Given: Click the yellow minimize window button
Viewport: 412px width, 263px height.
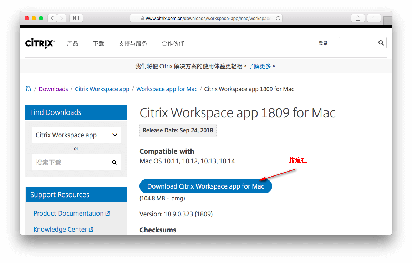Looking at the screenshot, I should (x=34, y=18).
